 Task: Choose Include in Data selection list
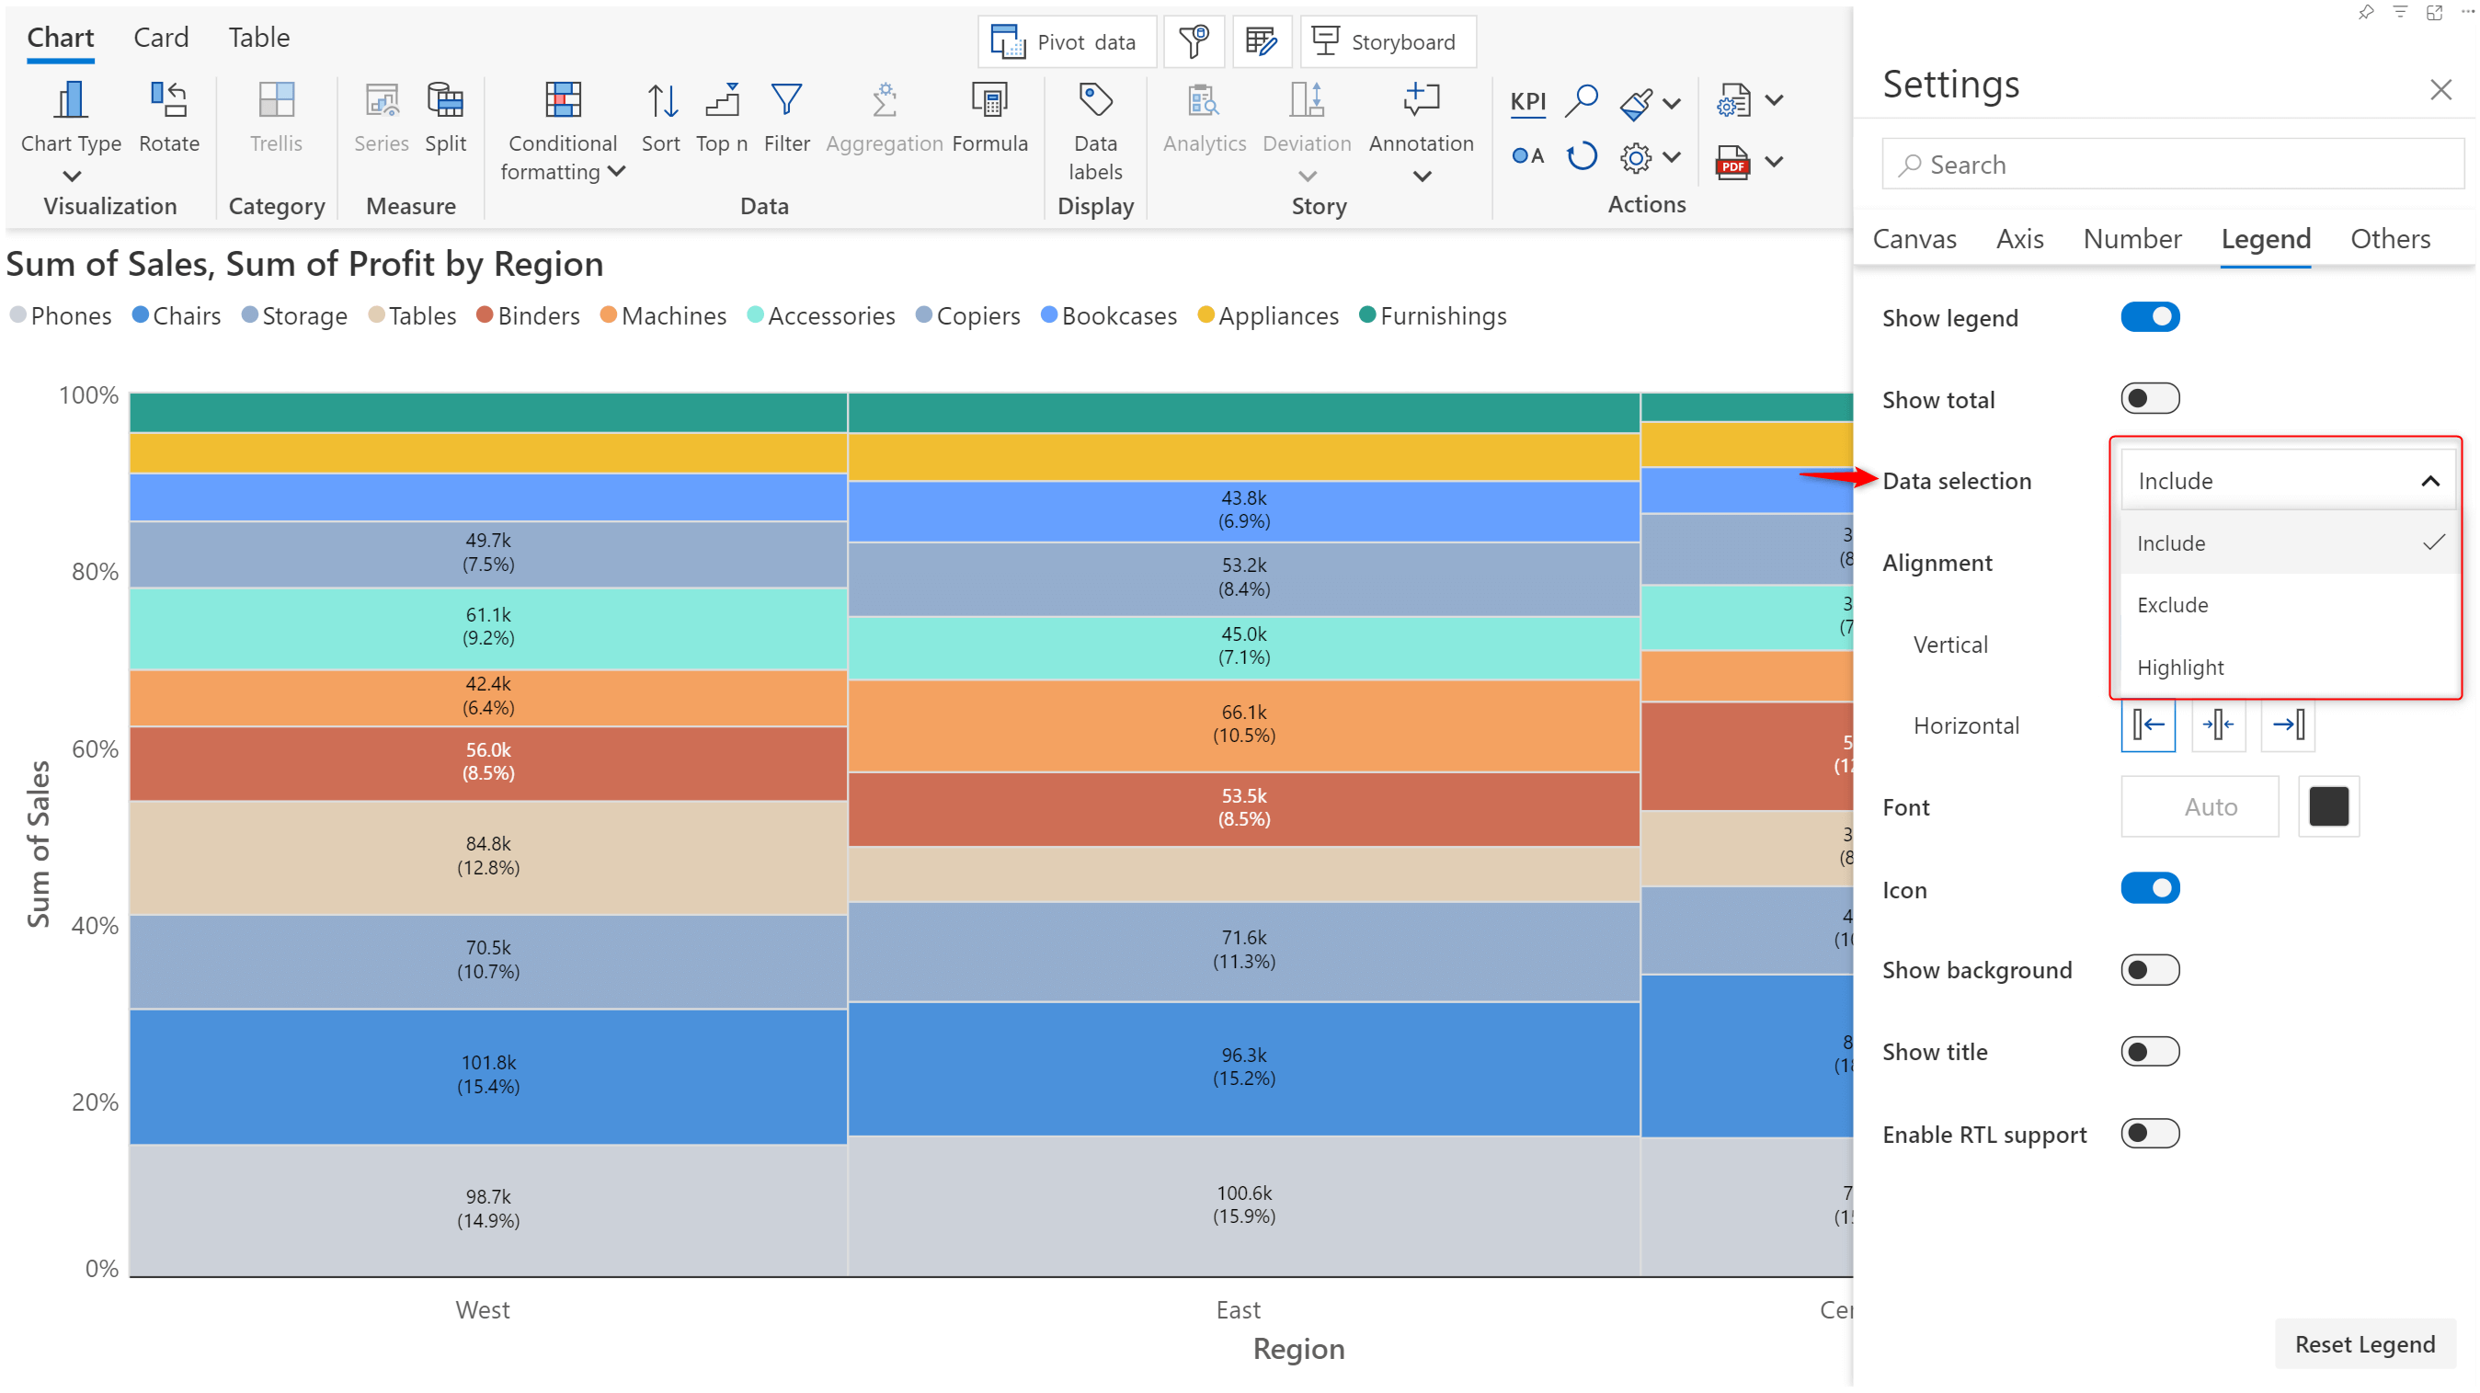click(x=2288, y=543)
